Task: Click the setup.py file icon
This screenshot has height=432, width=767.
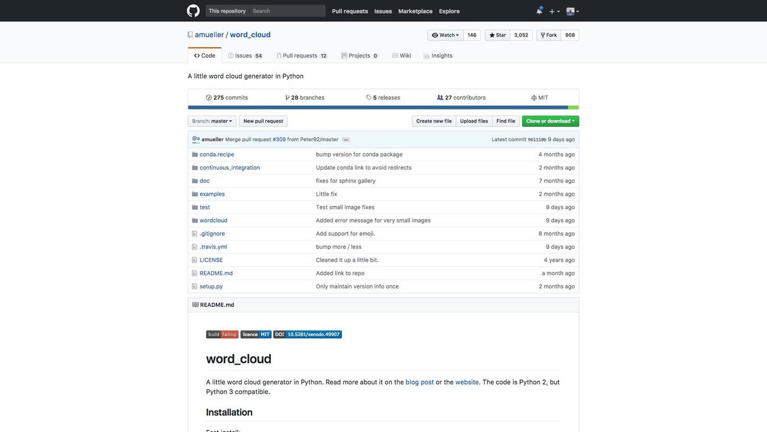Action: pos(195,287)
